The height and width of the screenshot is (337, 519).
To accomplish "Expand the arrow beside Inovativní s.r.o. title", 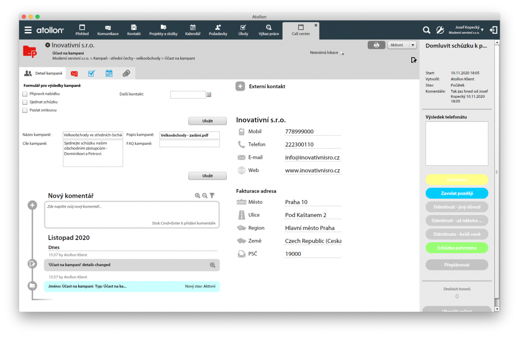I will tap(48, 45).
